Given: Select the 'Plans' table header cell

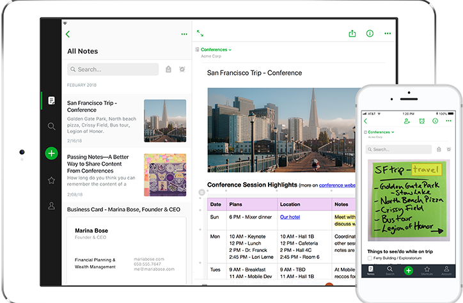Looking at the screenshot, I should pos(252,204).
